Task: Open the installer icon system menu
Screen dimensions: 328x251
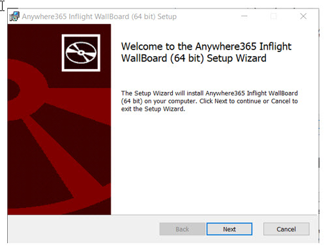Action: 14,16
